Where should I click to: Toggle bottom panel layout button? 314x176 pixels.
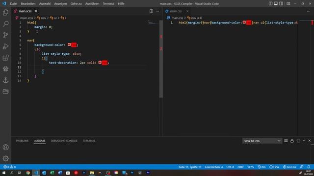276,3
